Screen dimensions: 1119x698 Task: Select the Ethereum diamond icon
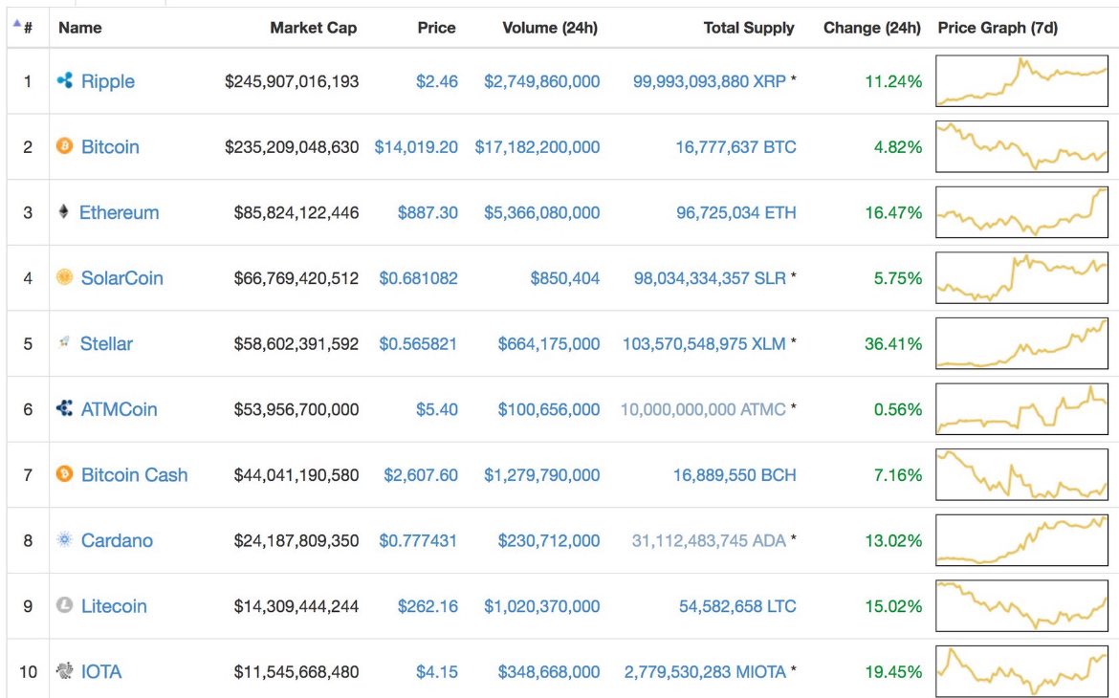tap(64, 212)
